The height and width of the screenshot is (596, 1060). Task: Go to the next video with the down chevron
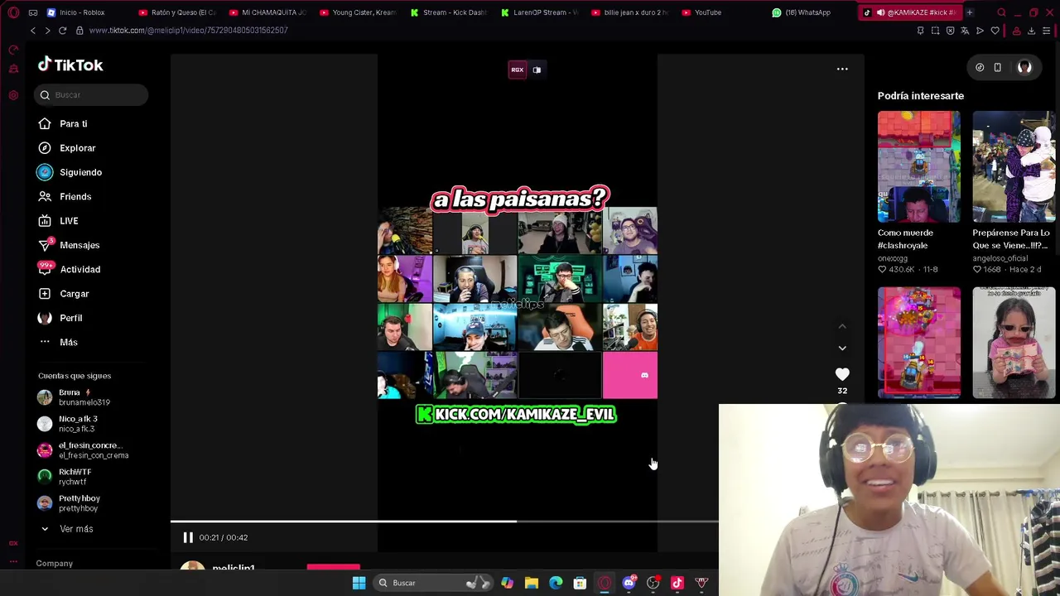[842, 348]
